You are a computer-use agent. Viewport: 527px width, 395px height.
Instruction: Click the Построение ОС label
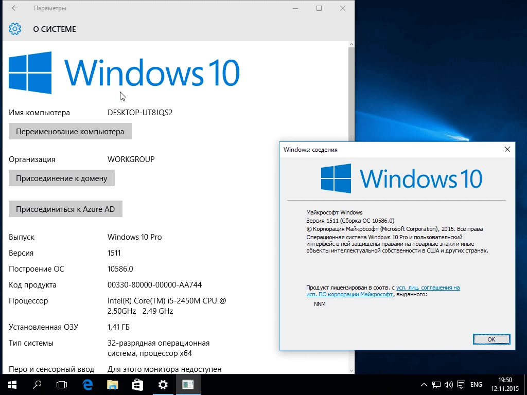(x=37, y=268)
